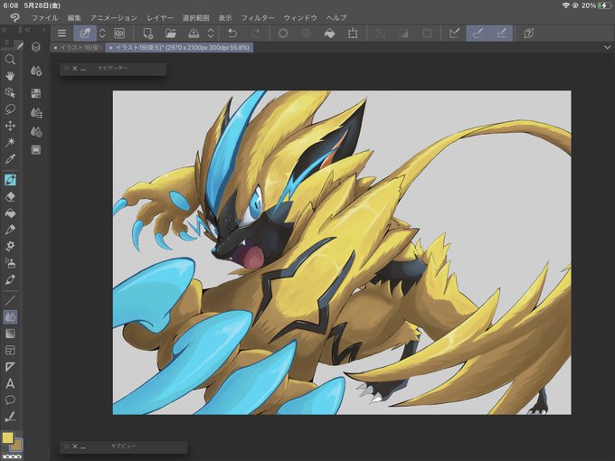Select the Auto Select magic wand tool
The image size is (615, 461).
tap(10, 142)
